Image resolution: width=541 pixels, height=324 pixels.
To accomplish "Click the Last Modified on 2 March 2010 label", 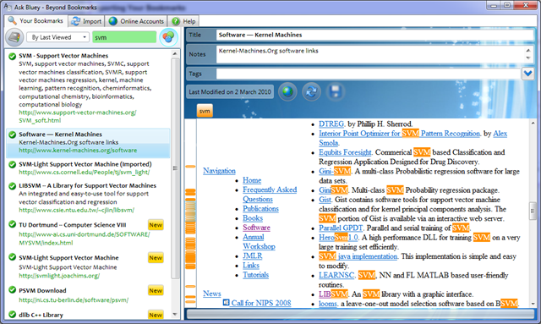I will [230, 92].
